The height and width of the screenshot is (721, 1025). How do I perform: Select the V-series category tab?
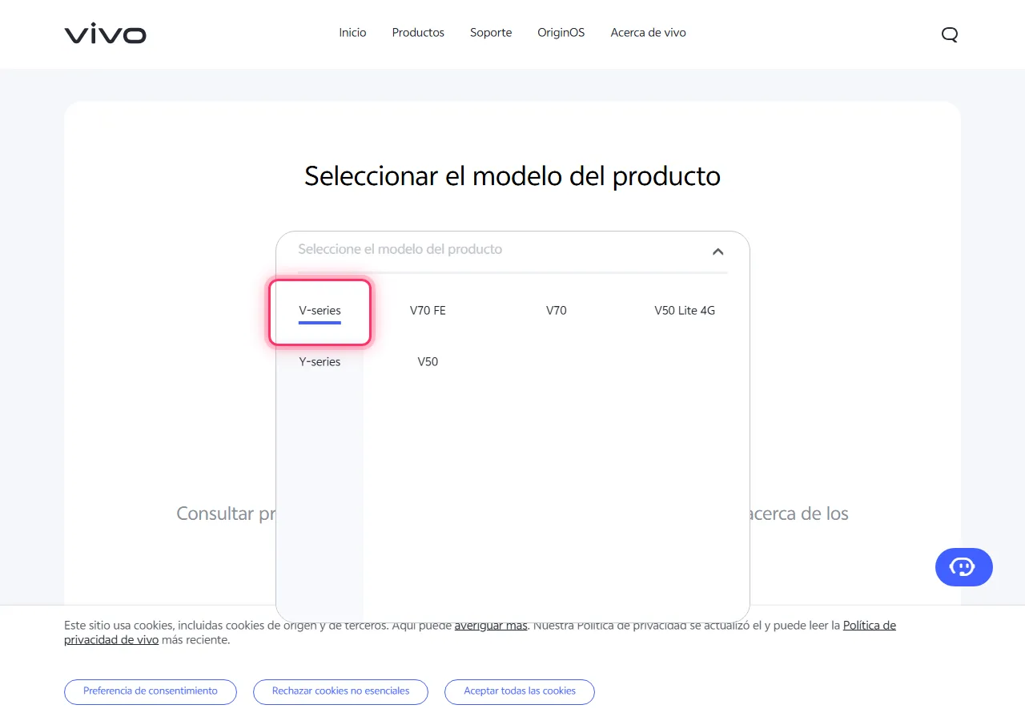[x=320, y=311]
